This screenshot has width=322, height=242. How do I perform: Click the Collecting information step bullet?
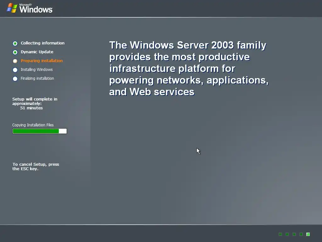(x=15, y=43)
